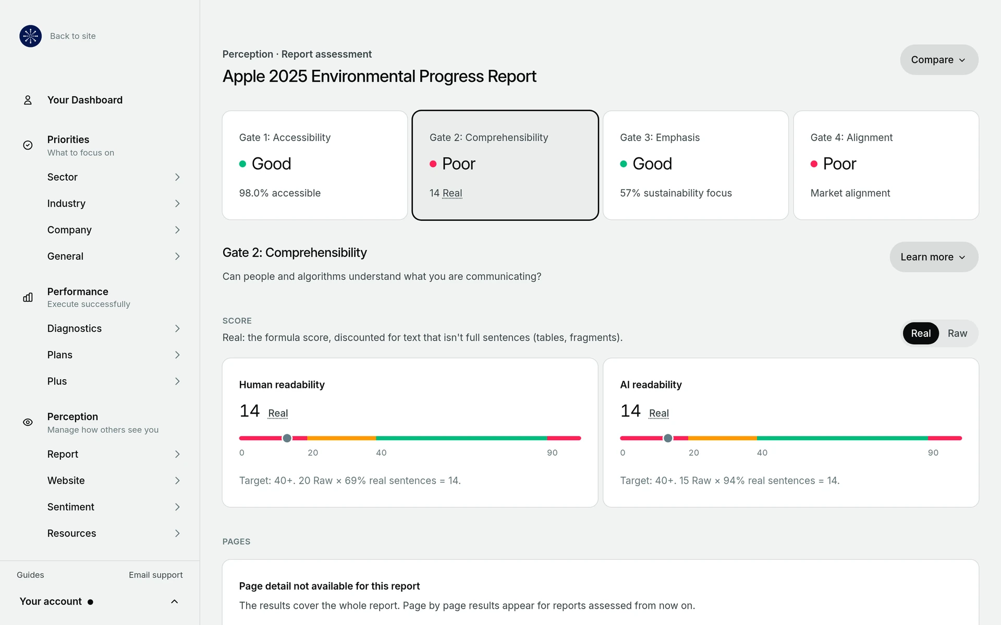The width and height of the screenshot is (1001, 625).
Task: Click the site logo icon
Action: point(30,36)
